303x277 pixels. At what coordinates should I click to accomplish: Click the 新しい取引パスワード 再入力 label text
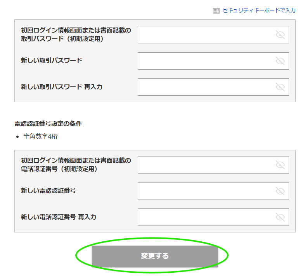[x=62, y=87]
